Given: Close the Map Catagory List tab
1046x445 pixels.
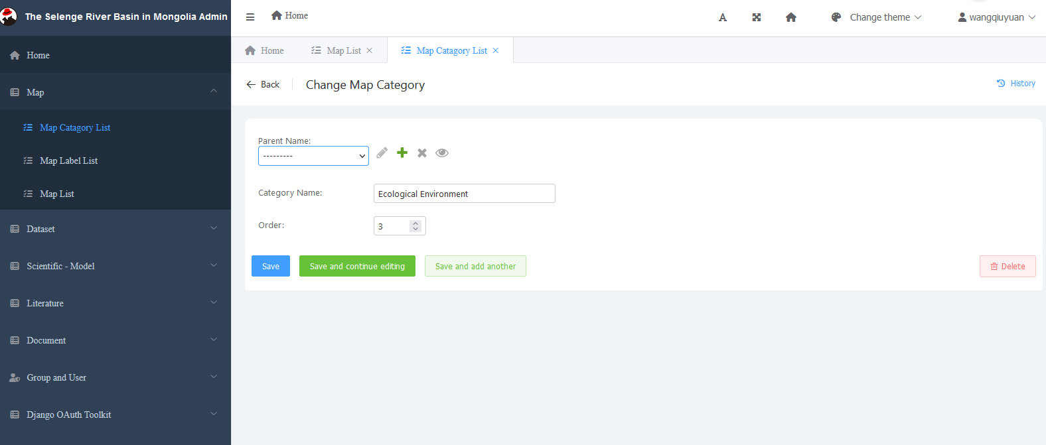Looking at the screenshot, I should click(x=496, y=50).
